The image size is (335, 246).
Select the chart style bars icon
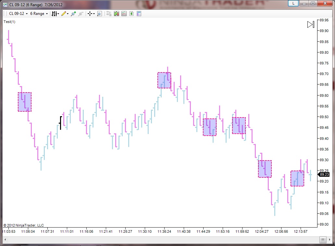[54, 14]
